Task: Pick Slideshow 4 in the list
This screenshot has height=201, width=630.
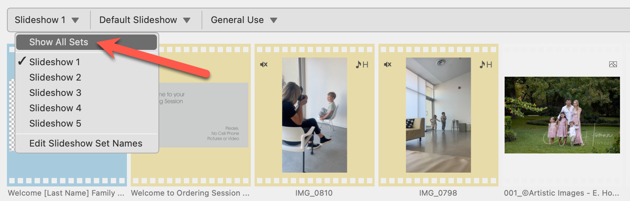Action: (x=55, y=108)
